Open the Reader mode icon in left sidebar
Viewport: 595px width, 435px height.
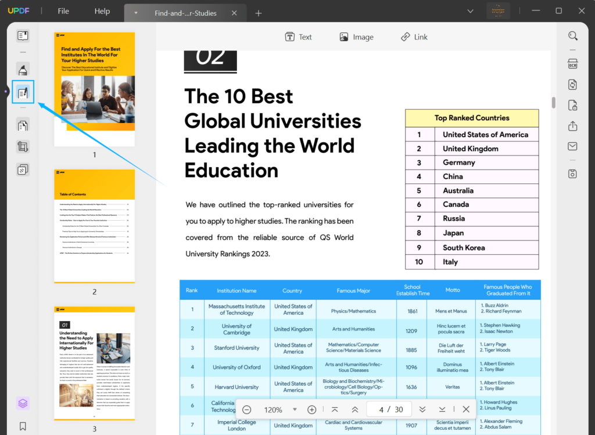click(23, 36)
